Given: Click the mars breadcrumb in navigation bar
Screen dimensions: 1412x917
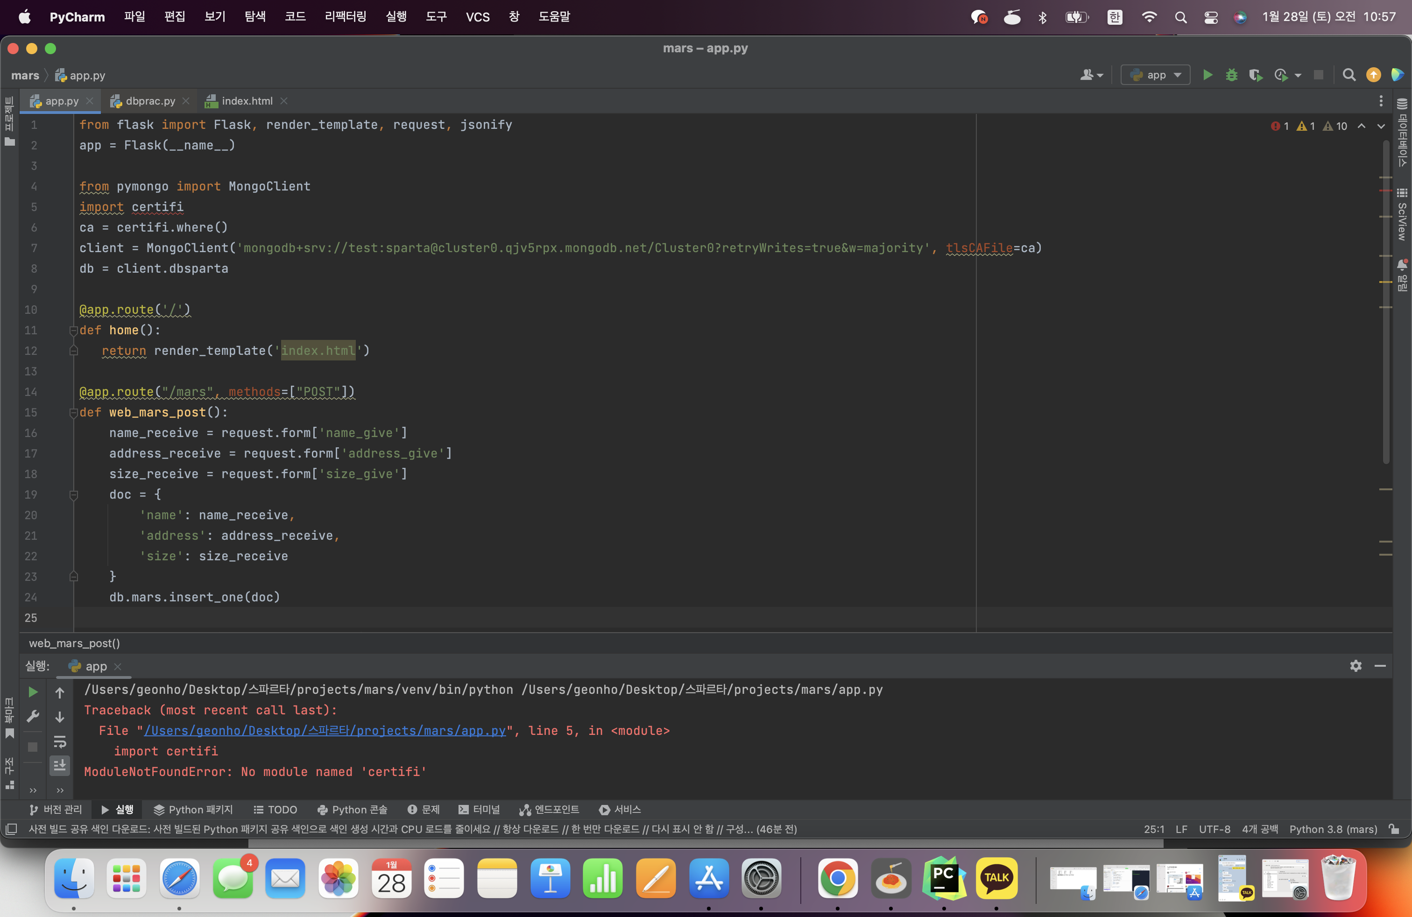Looking at the screenshot, I should (x=25, y=75).
